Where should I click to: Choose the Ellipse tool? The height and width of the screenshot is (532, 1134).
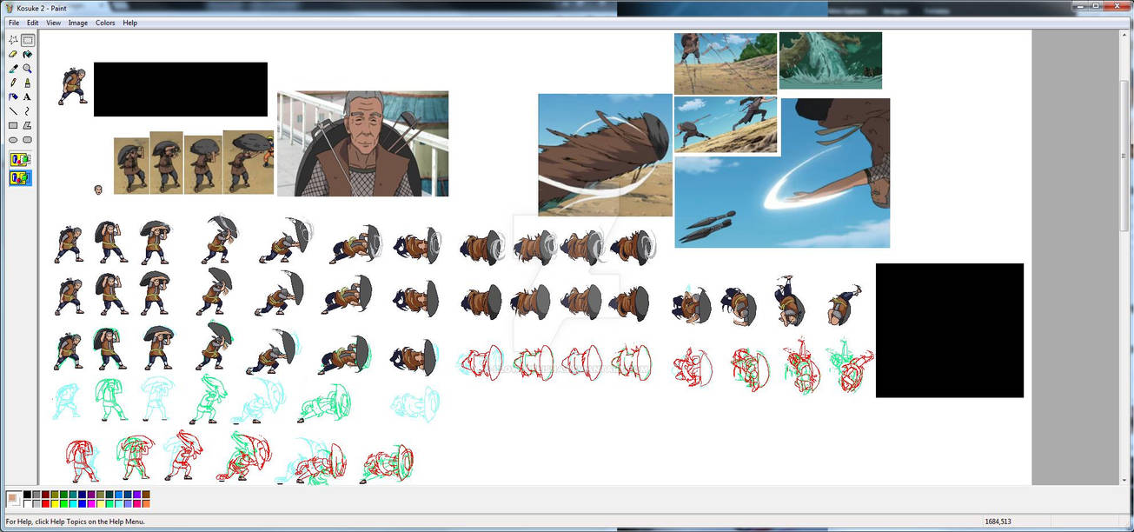pos(13,139)
